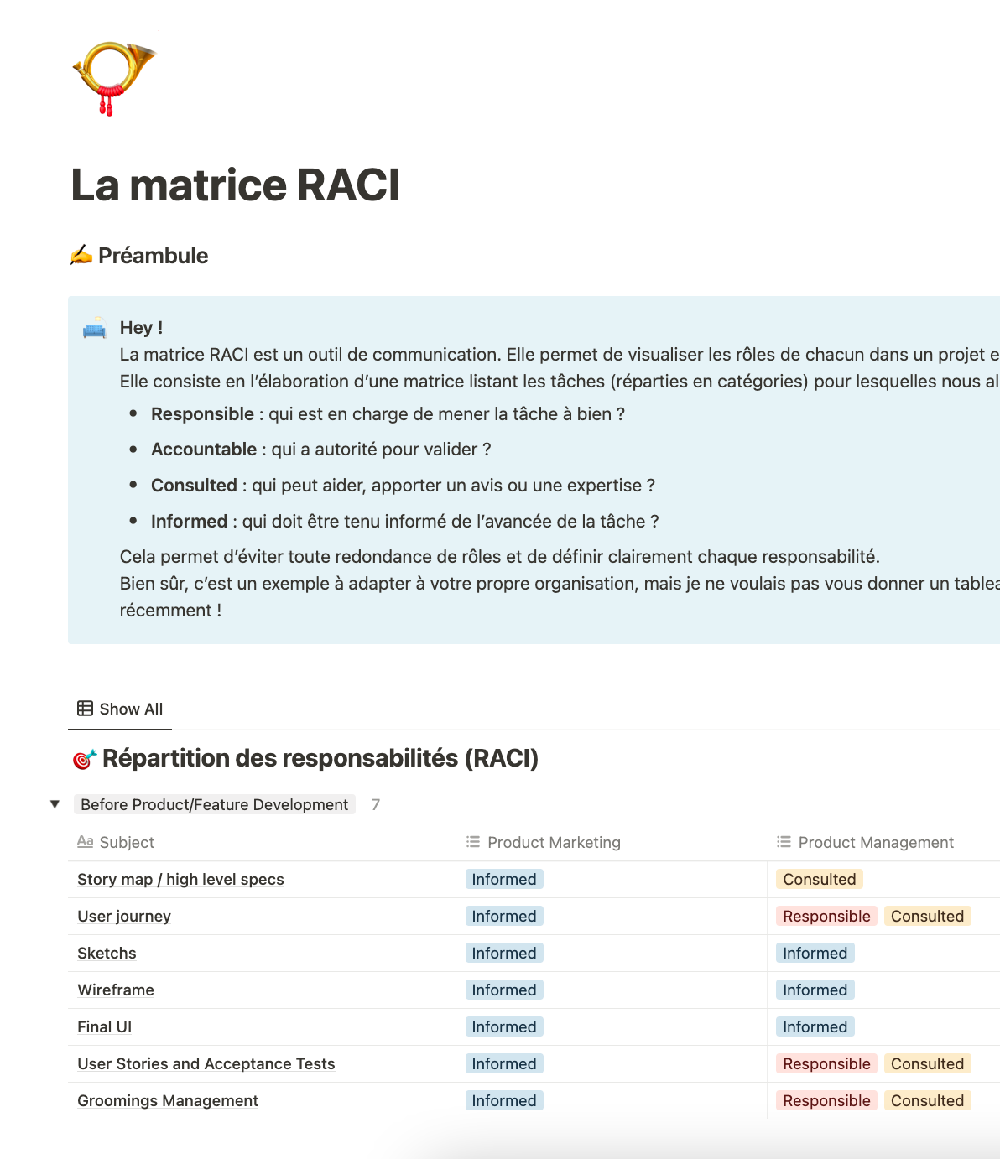Click the Before Product/Feature Development group label

(214, 804)
